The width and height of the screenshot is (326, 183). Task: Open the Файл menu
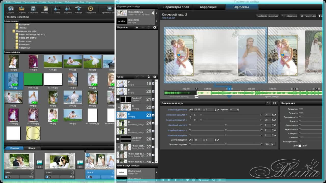[x=8, y=2]
